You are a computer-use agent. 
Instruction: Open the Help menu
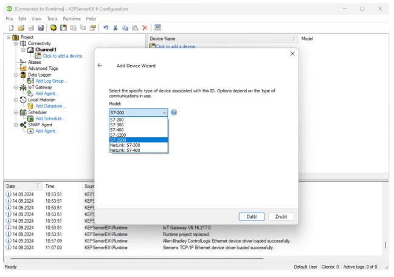click(x=91, y=19)
